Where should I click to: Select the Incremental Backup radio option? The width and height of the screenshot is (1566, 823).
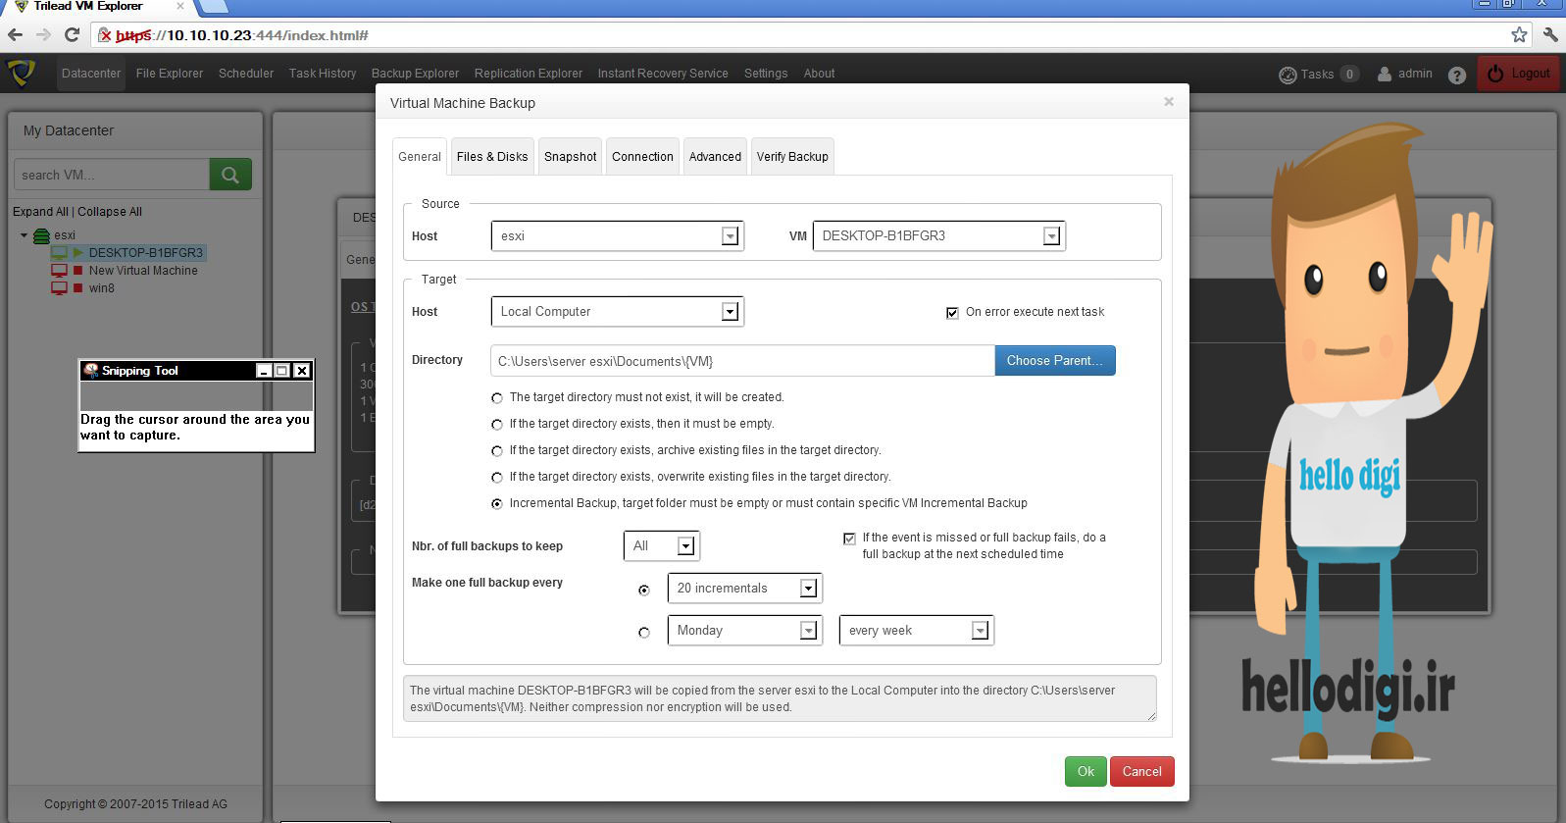[x=497, y=504]
